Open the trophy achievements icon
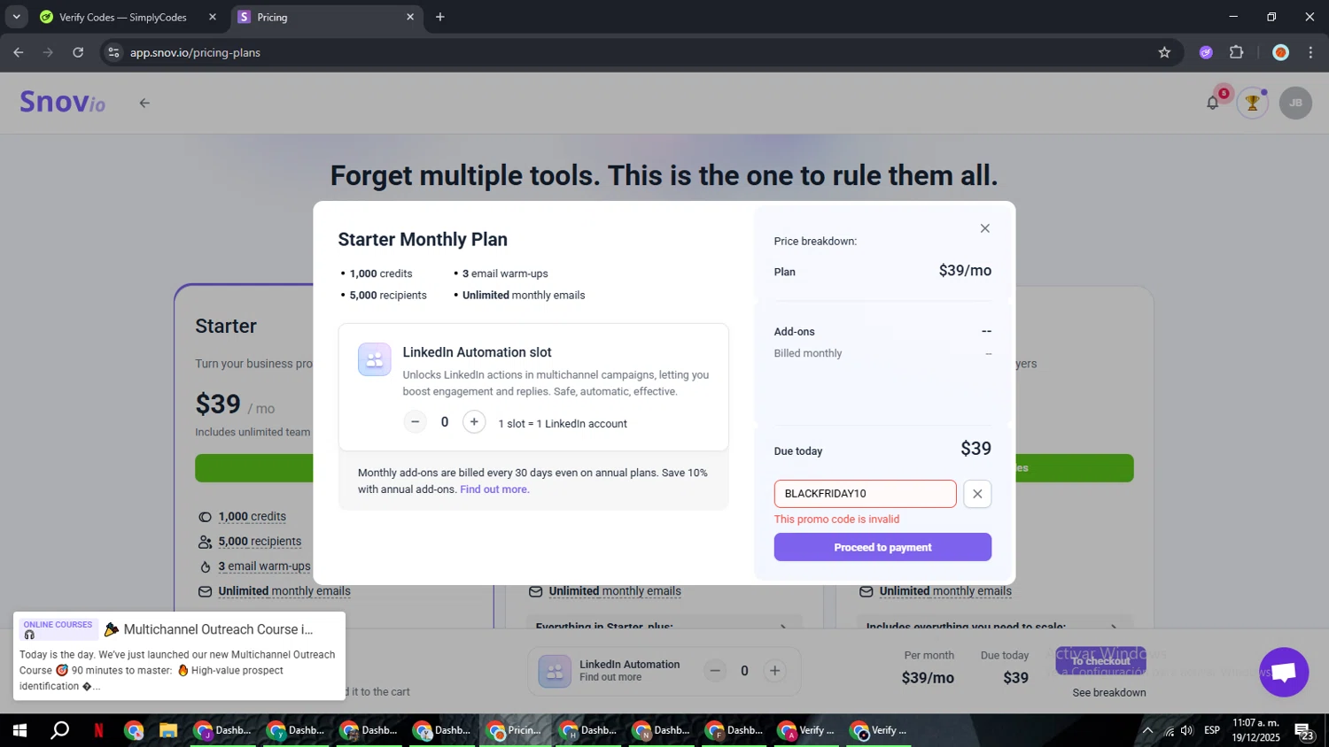Viewport: 1329px width, 747px height. [1252, 103]
